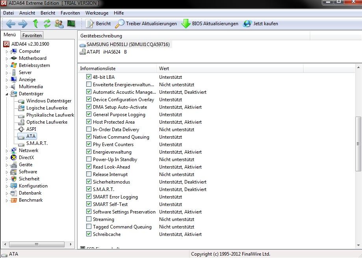
Task: Open the Datei menu
Action: pyautogui.click(x=9, y=13)
